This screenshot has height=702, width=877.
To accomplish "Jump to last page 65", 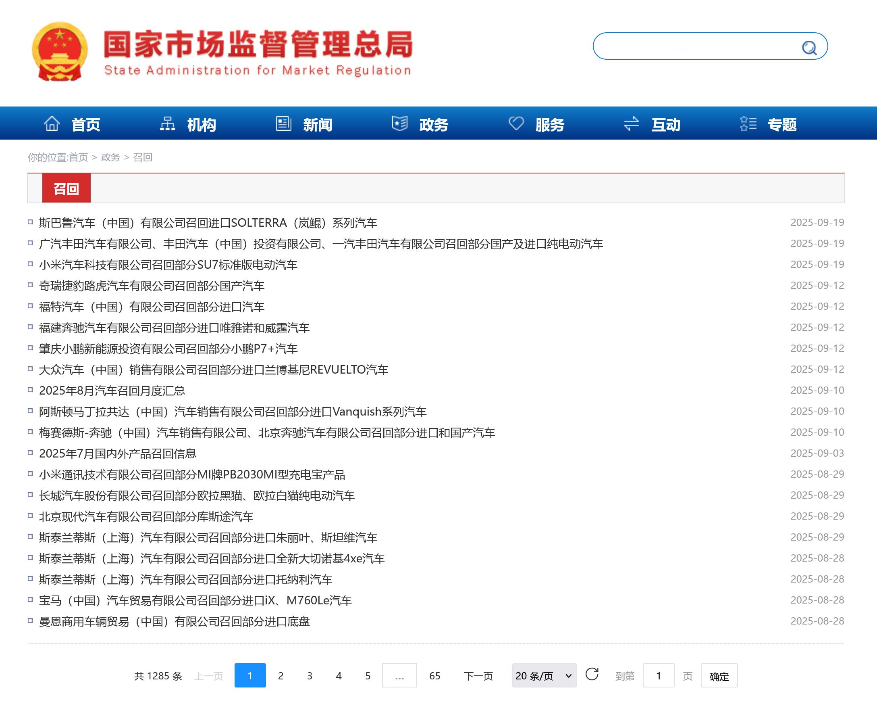I will 434,676.
